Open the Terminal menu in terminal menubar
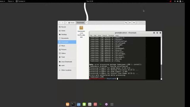The image size is (190, 107). tap(111, 36)
